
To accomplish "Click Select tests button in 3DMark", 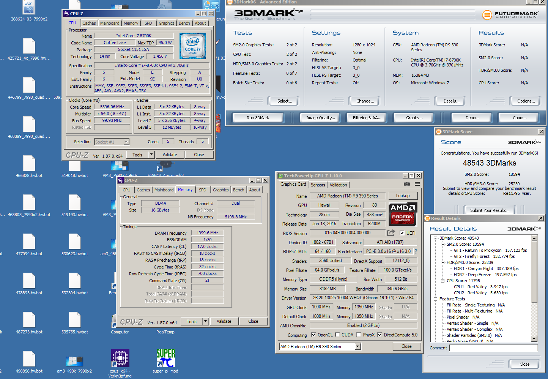I will tap(285, 101).
